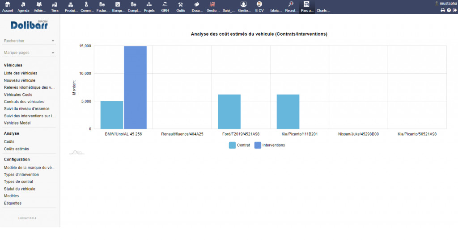Open the Accueil home icon
The width and height of the screenshot is (458, 240).
click(x=8, y=4)
